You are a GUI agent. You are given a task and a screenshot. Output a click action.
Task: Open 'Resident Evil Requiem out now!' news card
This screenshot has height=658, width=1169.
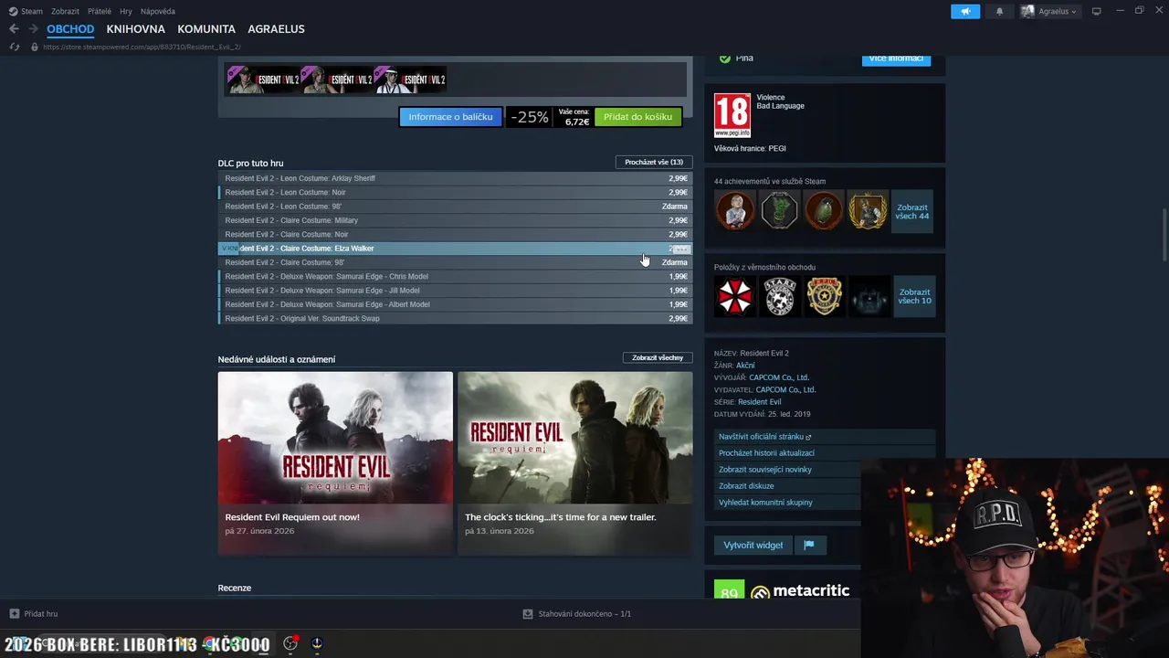coord(335,462)
